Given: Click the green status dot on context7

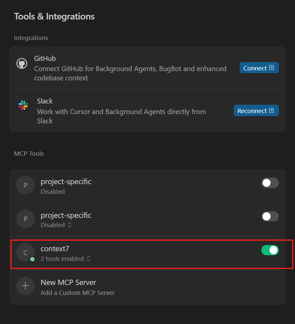Looking at the screenshot, I should pos(32,260).
